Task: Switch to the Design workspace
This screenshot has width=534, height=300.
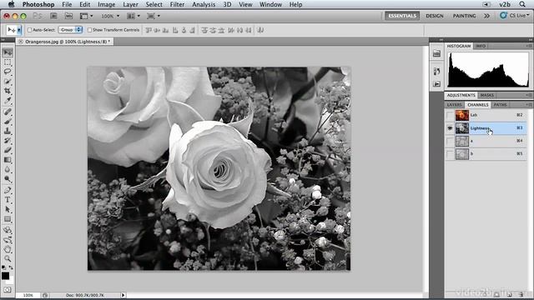Action: 435,16
